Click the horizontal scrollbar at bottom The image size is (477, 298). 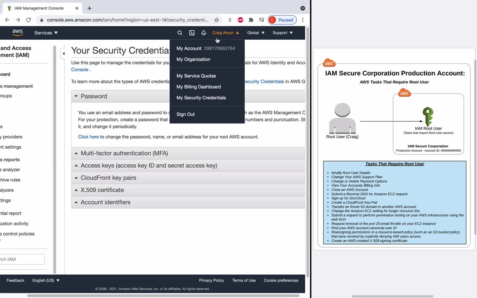(x=163, y=296)
